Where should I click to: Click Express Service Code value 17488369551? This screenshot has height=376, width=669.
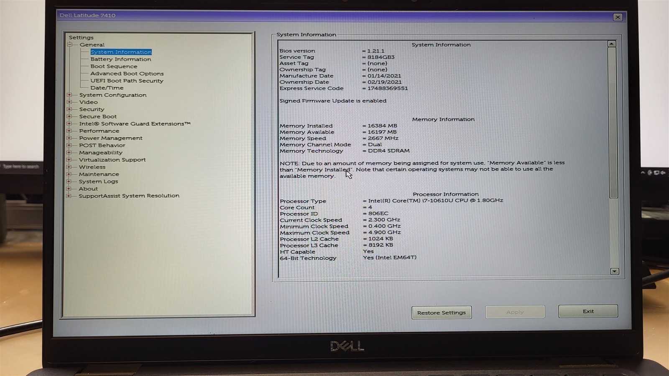coord(388,88)
